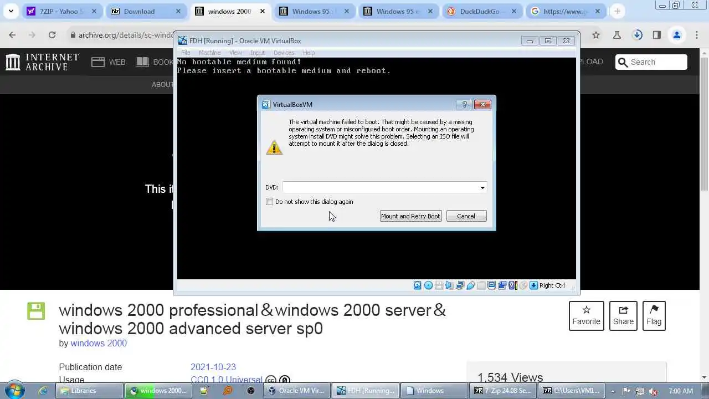Image resolution: width=709 pixels, height=399 pixels.
Task: Click WEB in Internet Archive navigation
Action: click(x=109, y=62)
